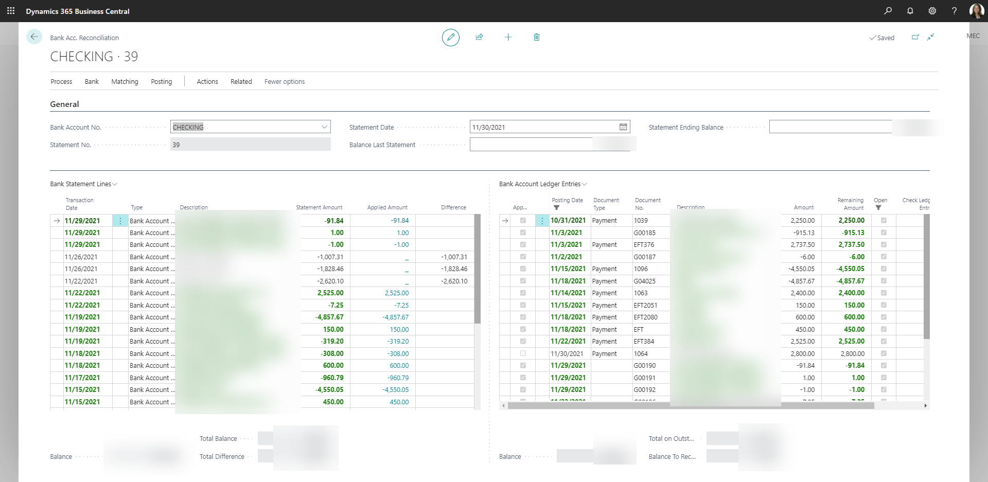Open the search magnifier icon

888,11
